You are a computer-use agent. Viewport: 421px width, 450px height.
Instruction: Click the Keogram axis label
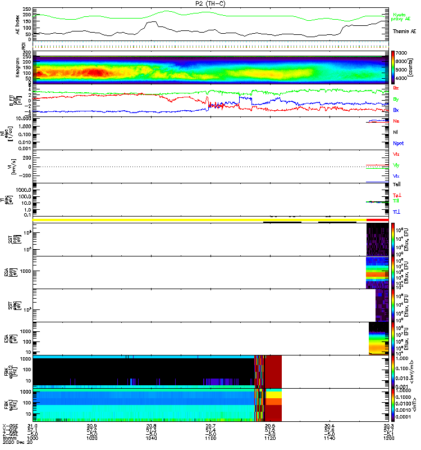click(x=17, y=67)
